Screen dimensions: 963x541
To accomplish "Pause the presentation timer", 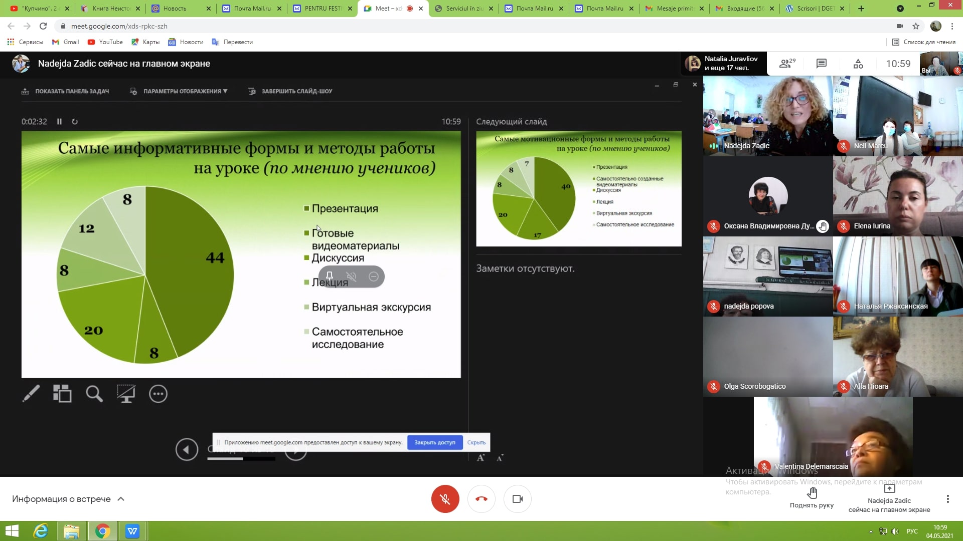I will (x=59, y=122).
